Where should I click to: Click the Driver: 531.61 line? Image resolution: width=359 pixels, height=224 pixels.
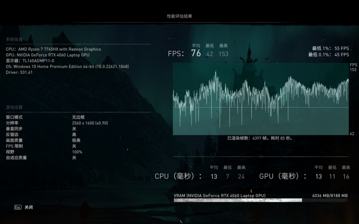pyautogui.click(x=19, y=72)
